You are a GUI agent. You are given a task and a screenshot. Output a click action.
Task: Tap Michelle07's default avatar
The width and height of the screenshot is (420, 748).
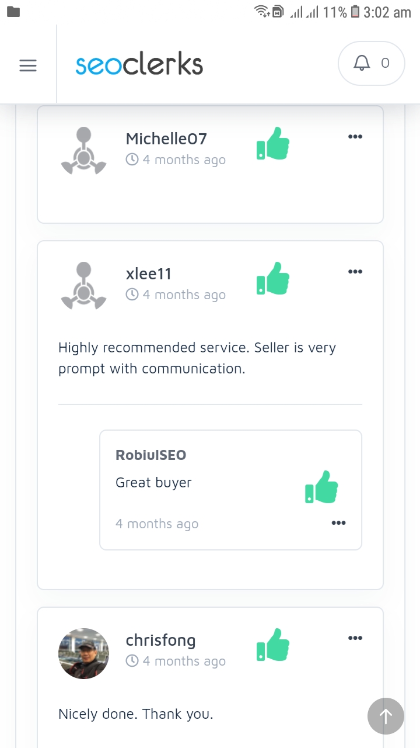pos(84,150)
